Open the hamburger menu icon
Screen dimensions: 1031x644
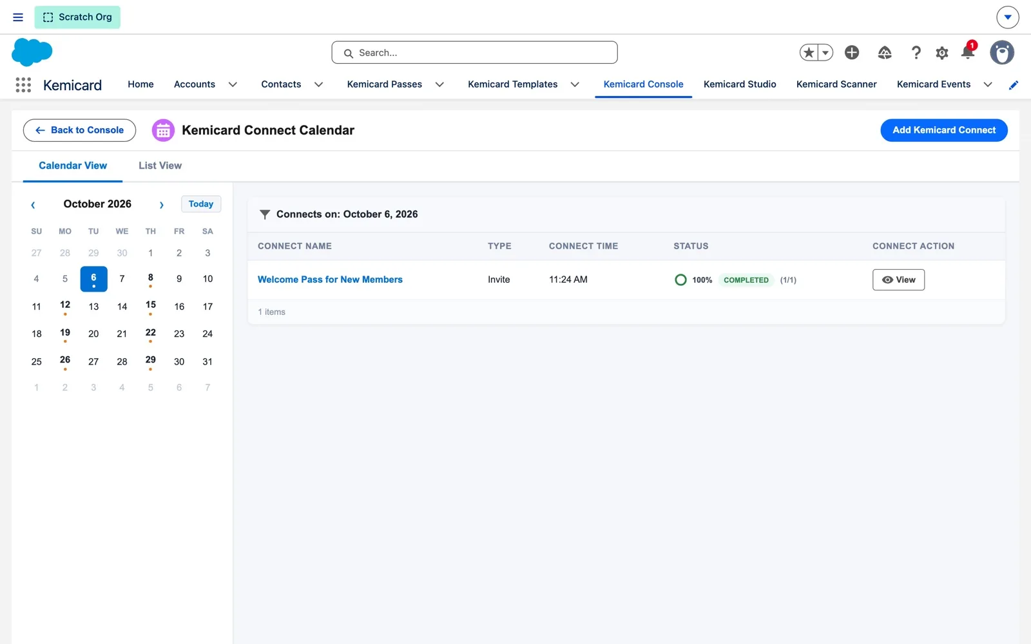[x=18, y=17]
